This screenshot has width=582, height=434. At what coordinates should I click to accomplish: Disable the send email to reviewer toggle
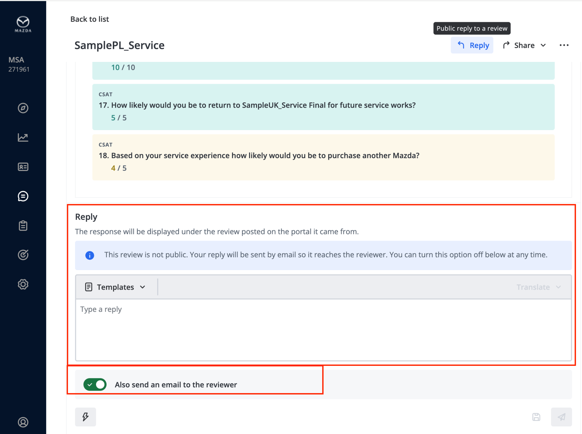(x=95, y=385)
